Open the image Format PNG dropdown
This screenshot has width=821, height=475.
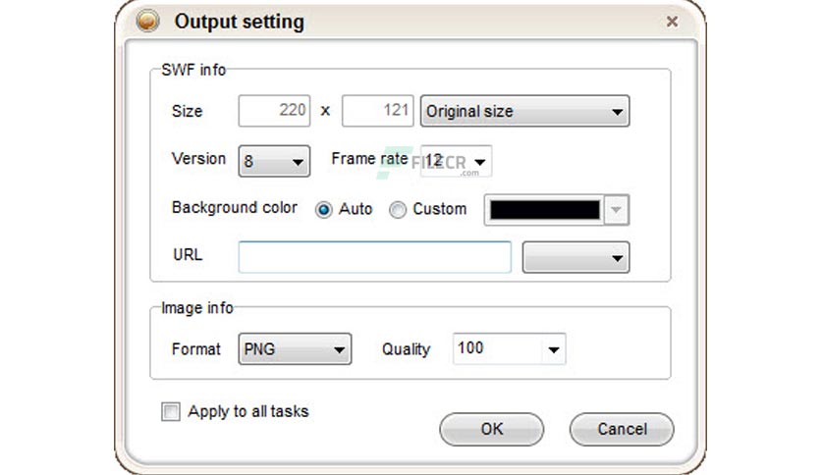(295, 349)
